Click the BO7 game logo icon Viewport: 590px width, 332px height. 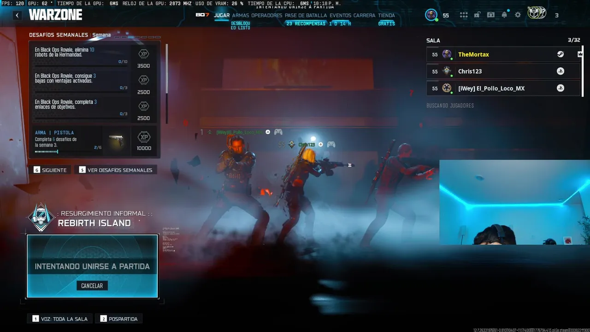click(x=202, y=15)
